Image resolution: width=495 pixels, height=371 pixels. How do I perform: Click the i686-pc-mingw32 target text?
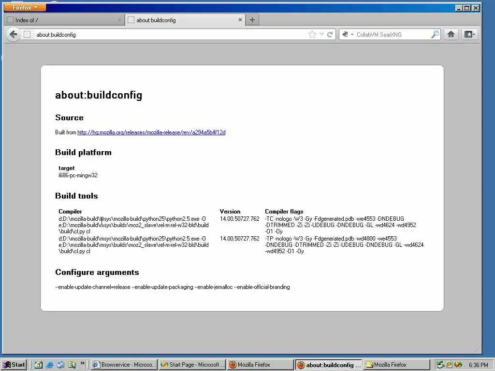point(78,175)
